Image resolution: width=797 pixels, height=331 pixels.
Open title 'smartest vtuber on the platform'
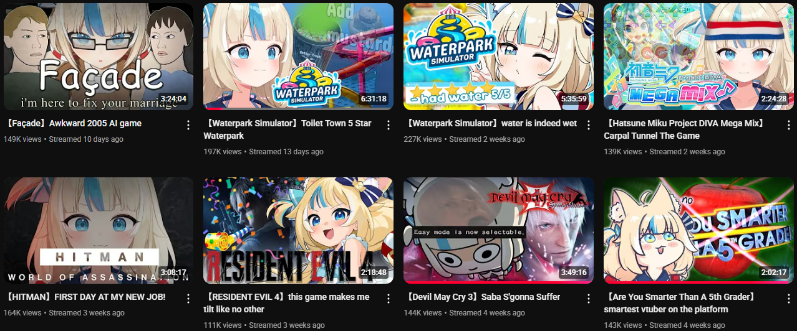pyautogui.click(x=666, y=309)
